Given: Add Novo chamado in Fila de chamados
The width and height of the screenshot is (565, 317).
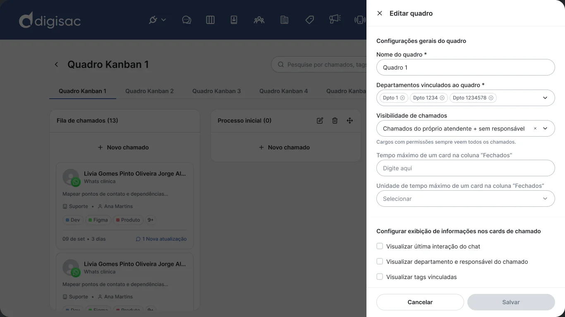Looking at the screenshot, I should tap(123, 147).
